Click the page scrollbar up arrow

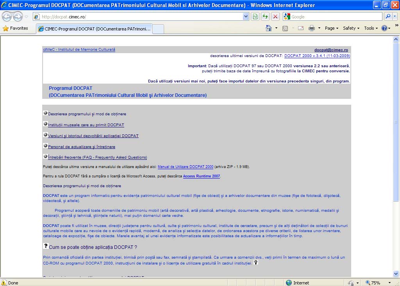pos(396,39)
